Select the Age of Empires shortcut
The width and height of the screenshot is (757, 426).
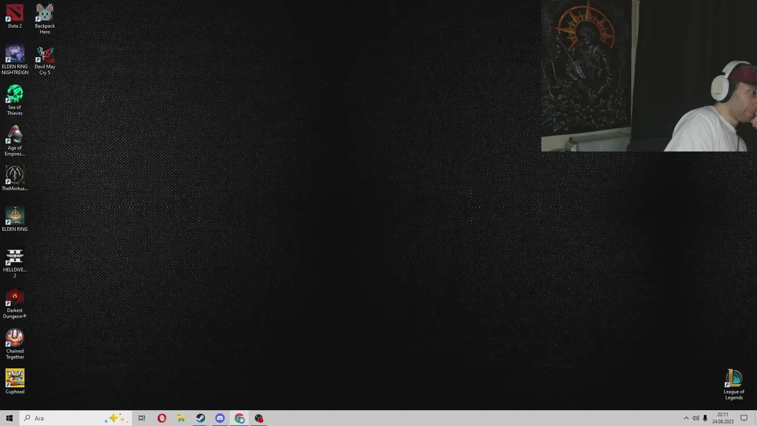click(15, 141)
